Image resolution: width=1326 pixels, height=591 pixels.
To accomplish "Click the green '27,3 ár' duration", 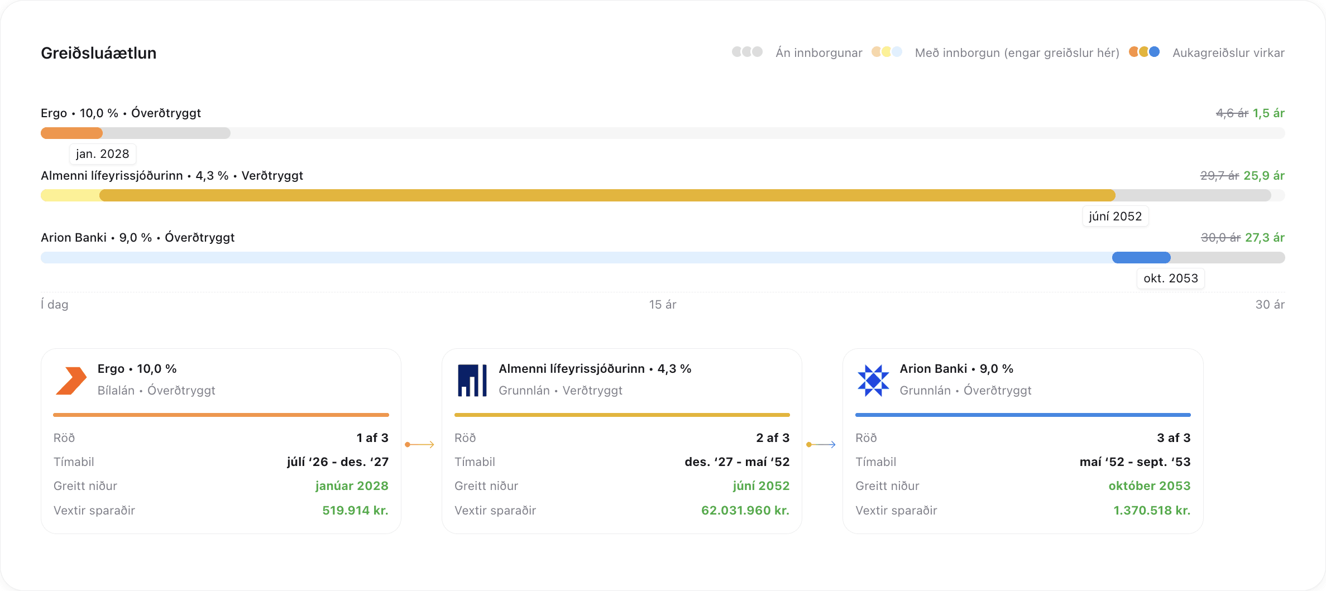I will pyautogui.click(x=1265, y=238).
